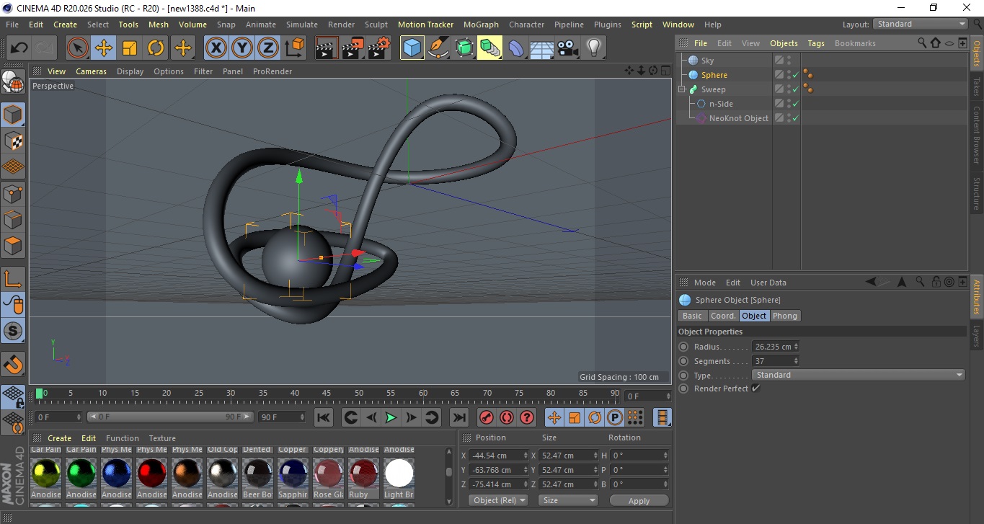Screen dimensions: 984x524
Task: Switch to Points mode
Action: pyautogui.click(x=13, y=193)
